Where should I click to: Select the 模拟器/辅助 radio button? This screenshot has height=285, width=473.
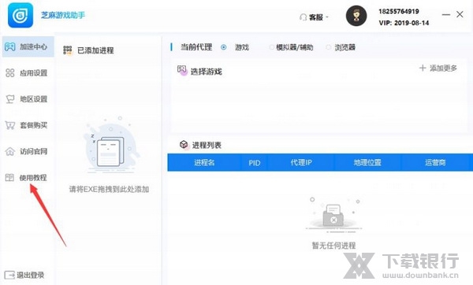pyautogui.click(x=271, y=47)
